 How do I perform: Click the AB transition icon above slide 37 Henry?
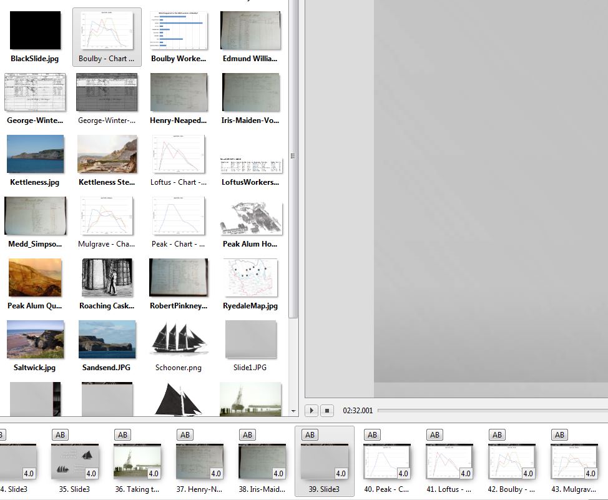coord(185,435)
